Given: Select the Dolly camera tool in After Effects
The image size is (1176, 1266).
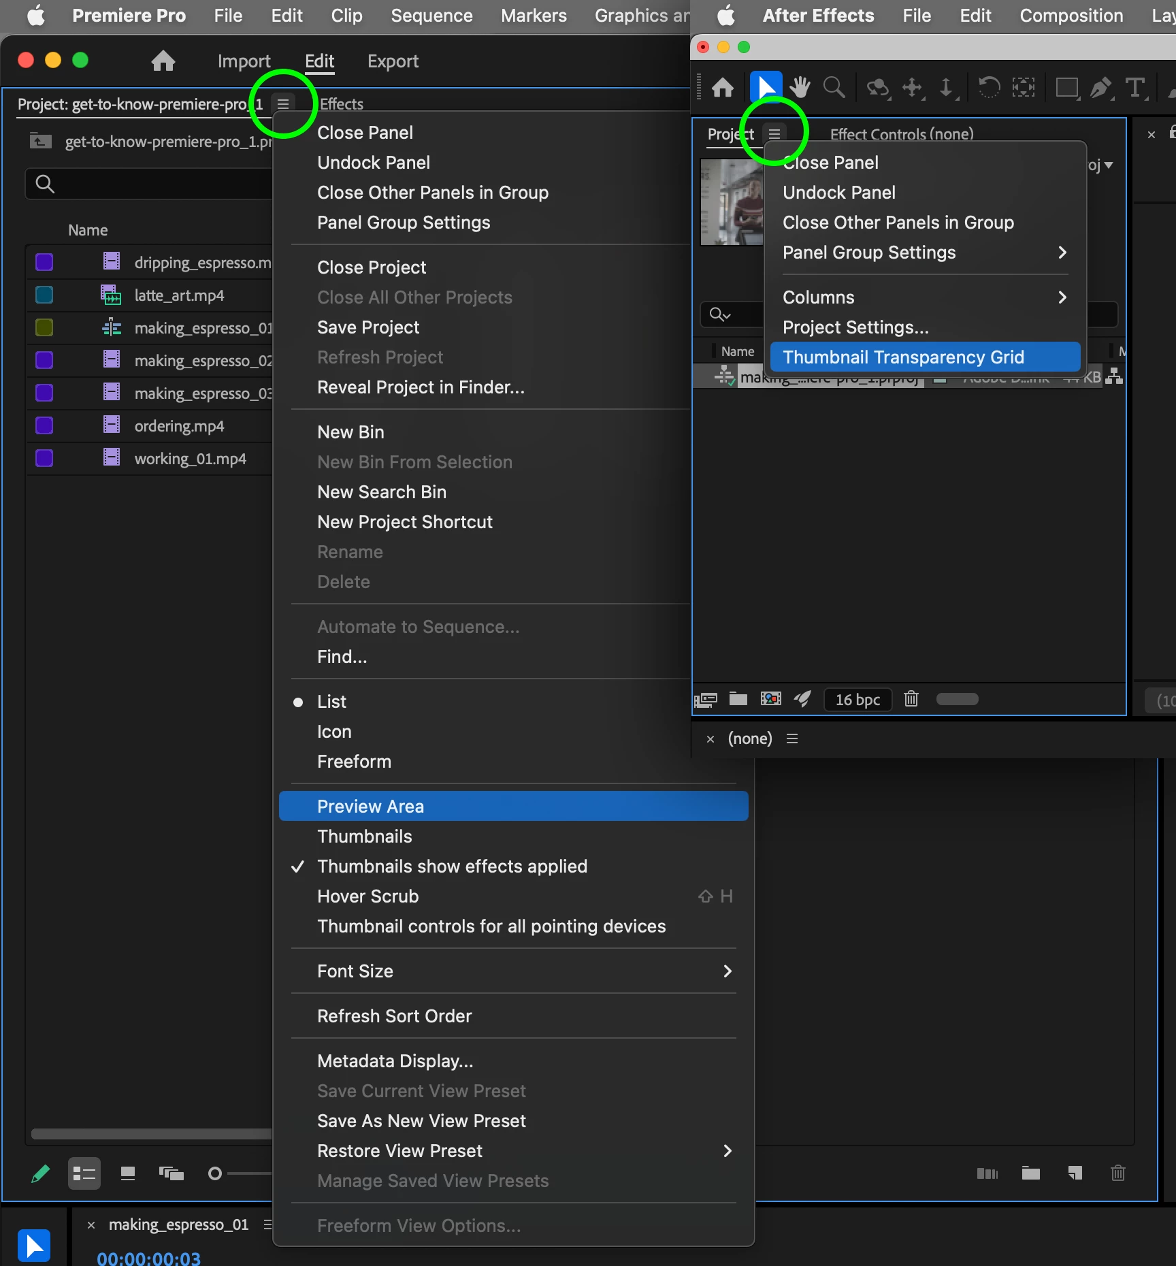Looking at the screenshot, I should point(947,88).
